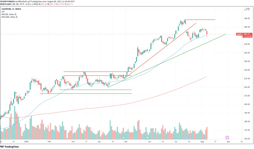Screen dimensions: 254x149
Task: Click the 2021 label on time axis
Action: point(26,142)
